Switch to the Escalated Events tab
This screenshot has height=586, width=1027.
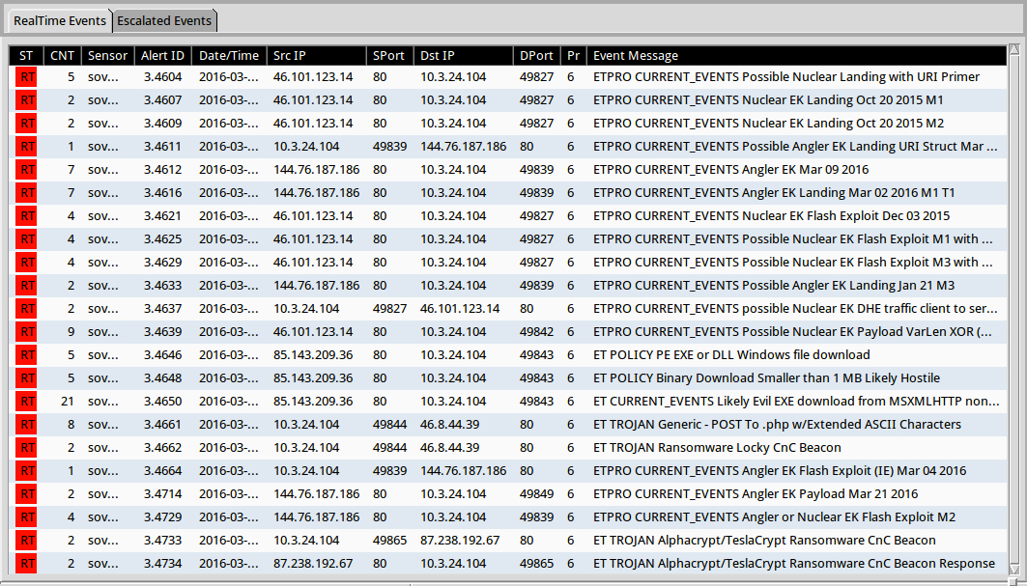click(164, 20)
